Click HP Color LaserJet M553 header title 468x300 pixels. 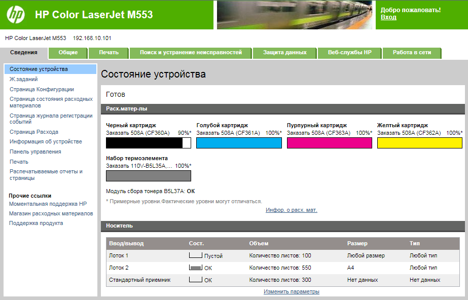[x=94, y=15]
